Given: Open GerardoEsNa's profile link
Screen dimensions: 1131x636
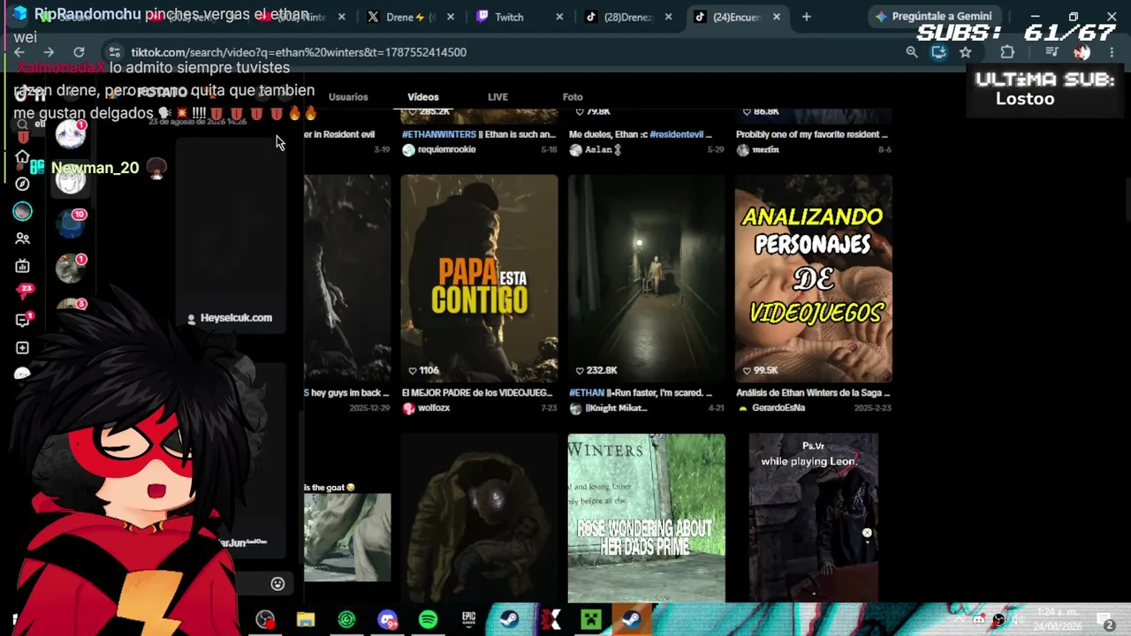Looking at the screenshot, I should pos(778,408).
